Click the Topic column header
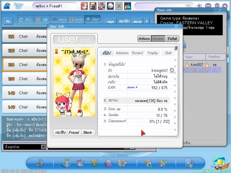 coord(194,57)
